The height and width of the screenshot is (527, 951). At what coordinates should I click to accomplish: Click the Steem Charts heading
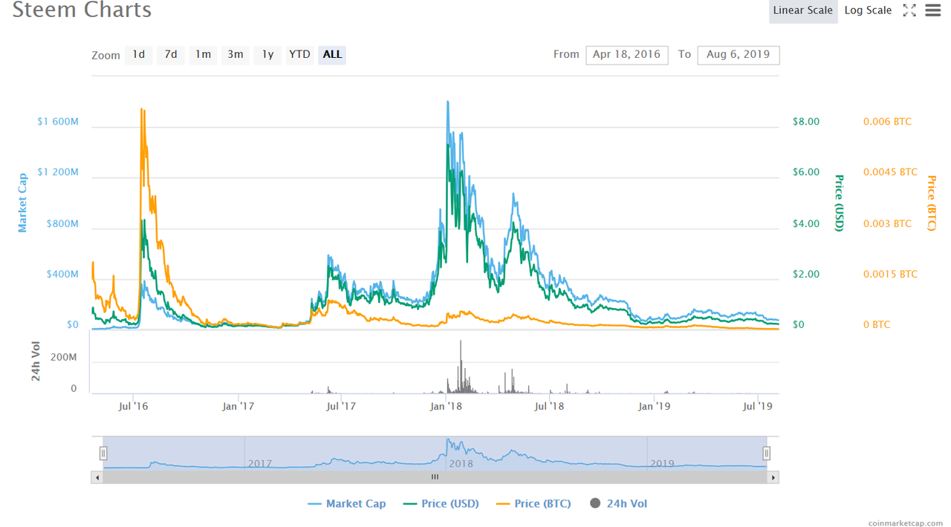(x=82, y=10)
